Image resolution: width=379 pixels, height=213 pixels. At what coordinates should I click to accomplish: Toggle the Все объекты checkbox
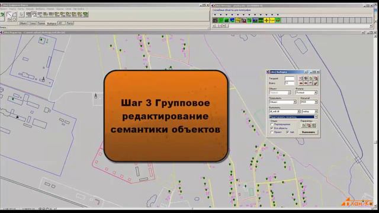272,128
